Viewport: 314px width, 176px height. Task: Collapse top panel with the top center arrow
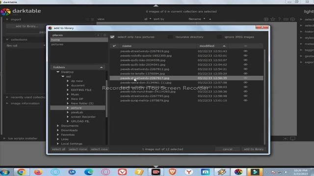(156, 5)
